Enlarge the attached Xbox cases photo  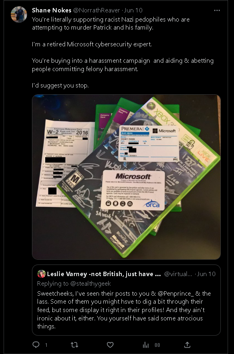pyautogui.click(x=126, y=177)
